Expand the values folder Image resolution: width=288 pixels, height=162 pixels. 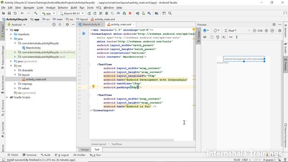click(x=15, y=88)
